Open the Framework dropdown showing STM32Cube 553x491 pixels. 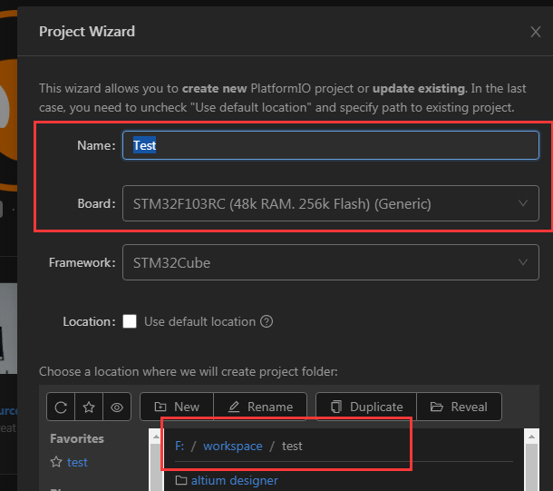[x=331, y=262]
